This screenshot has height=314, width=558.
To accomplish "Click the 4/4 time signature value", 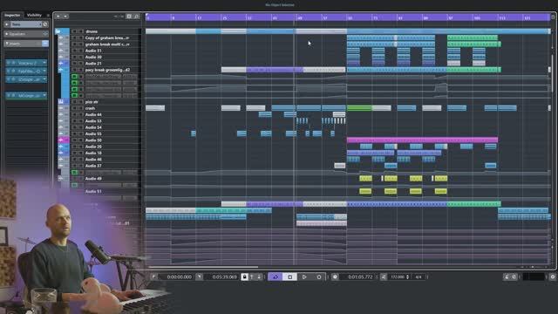I will tap(418, 276).
